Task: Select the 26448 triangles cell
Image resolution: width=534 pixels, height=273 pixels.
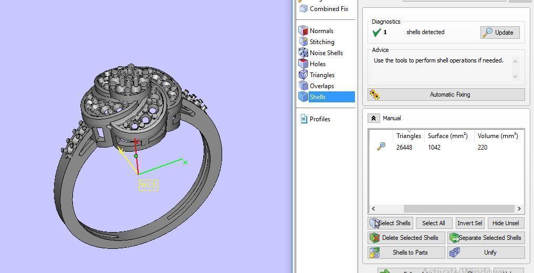Action: [404, 148]
